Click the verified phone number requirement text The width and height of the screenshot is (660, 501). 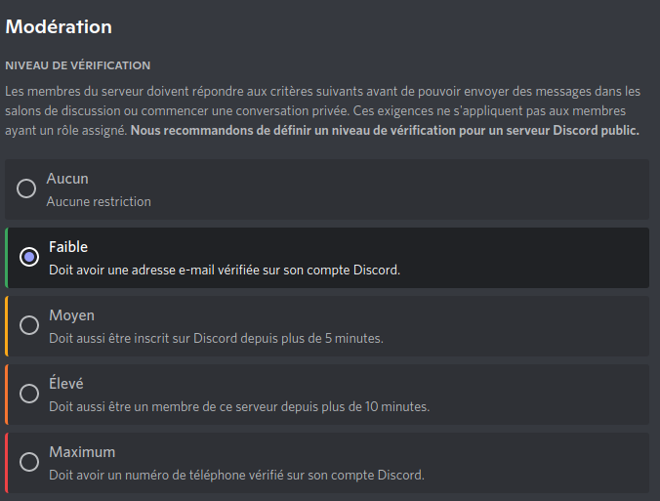point(236,475)
